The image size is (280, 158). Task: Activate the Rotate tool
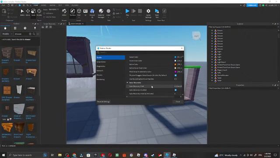coord(39,12)
